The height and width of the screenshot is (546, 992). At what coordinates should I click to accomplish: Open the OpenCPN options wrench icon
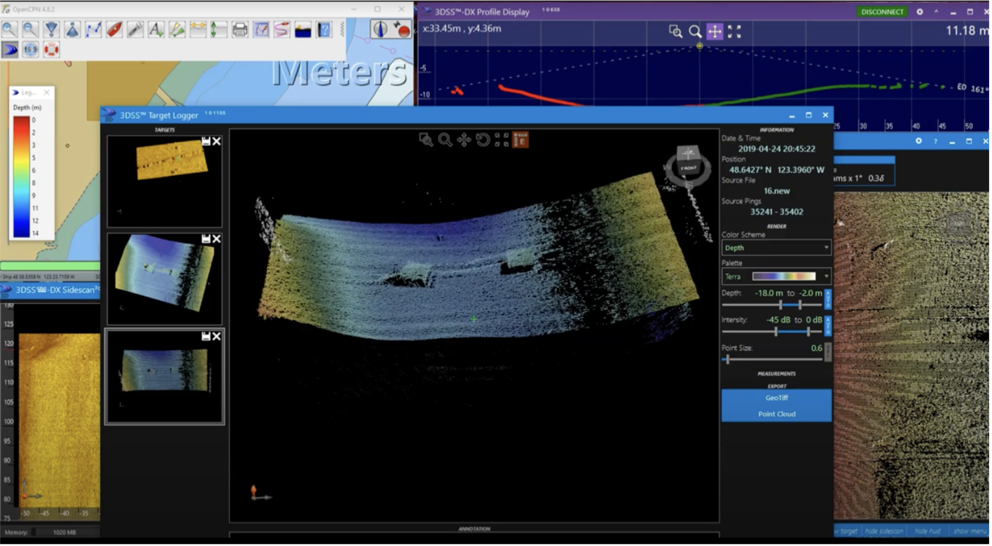point(135,29)
